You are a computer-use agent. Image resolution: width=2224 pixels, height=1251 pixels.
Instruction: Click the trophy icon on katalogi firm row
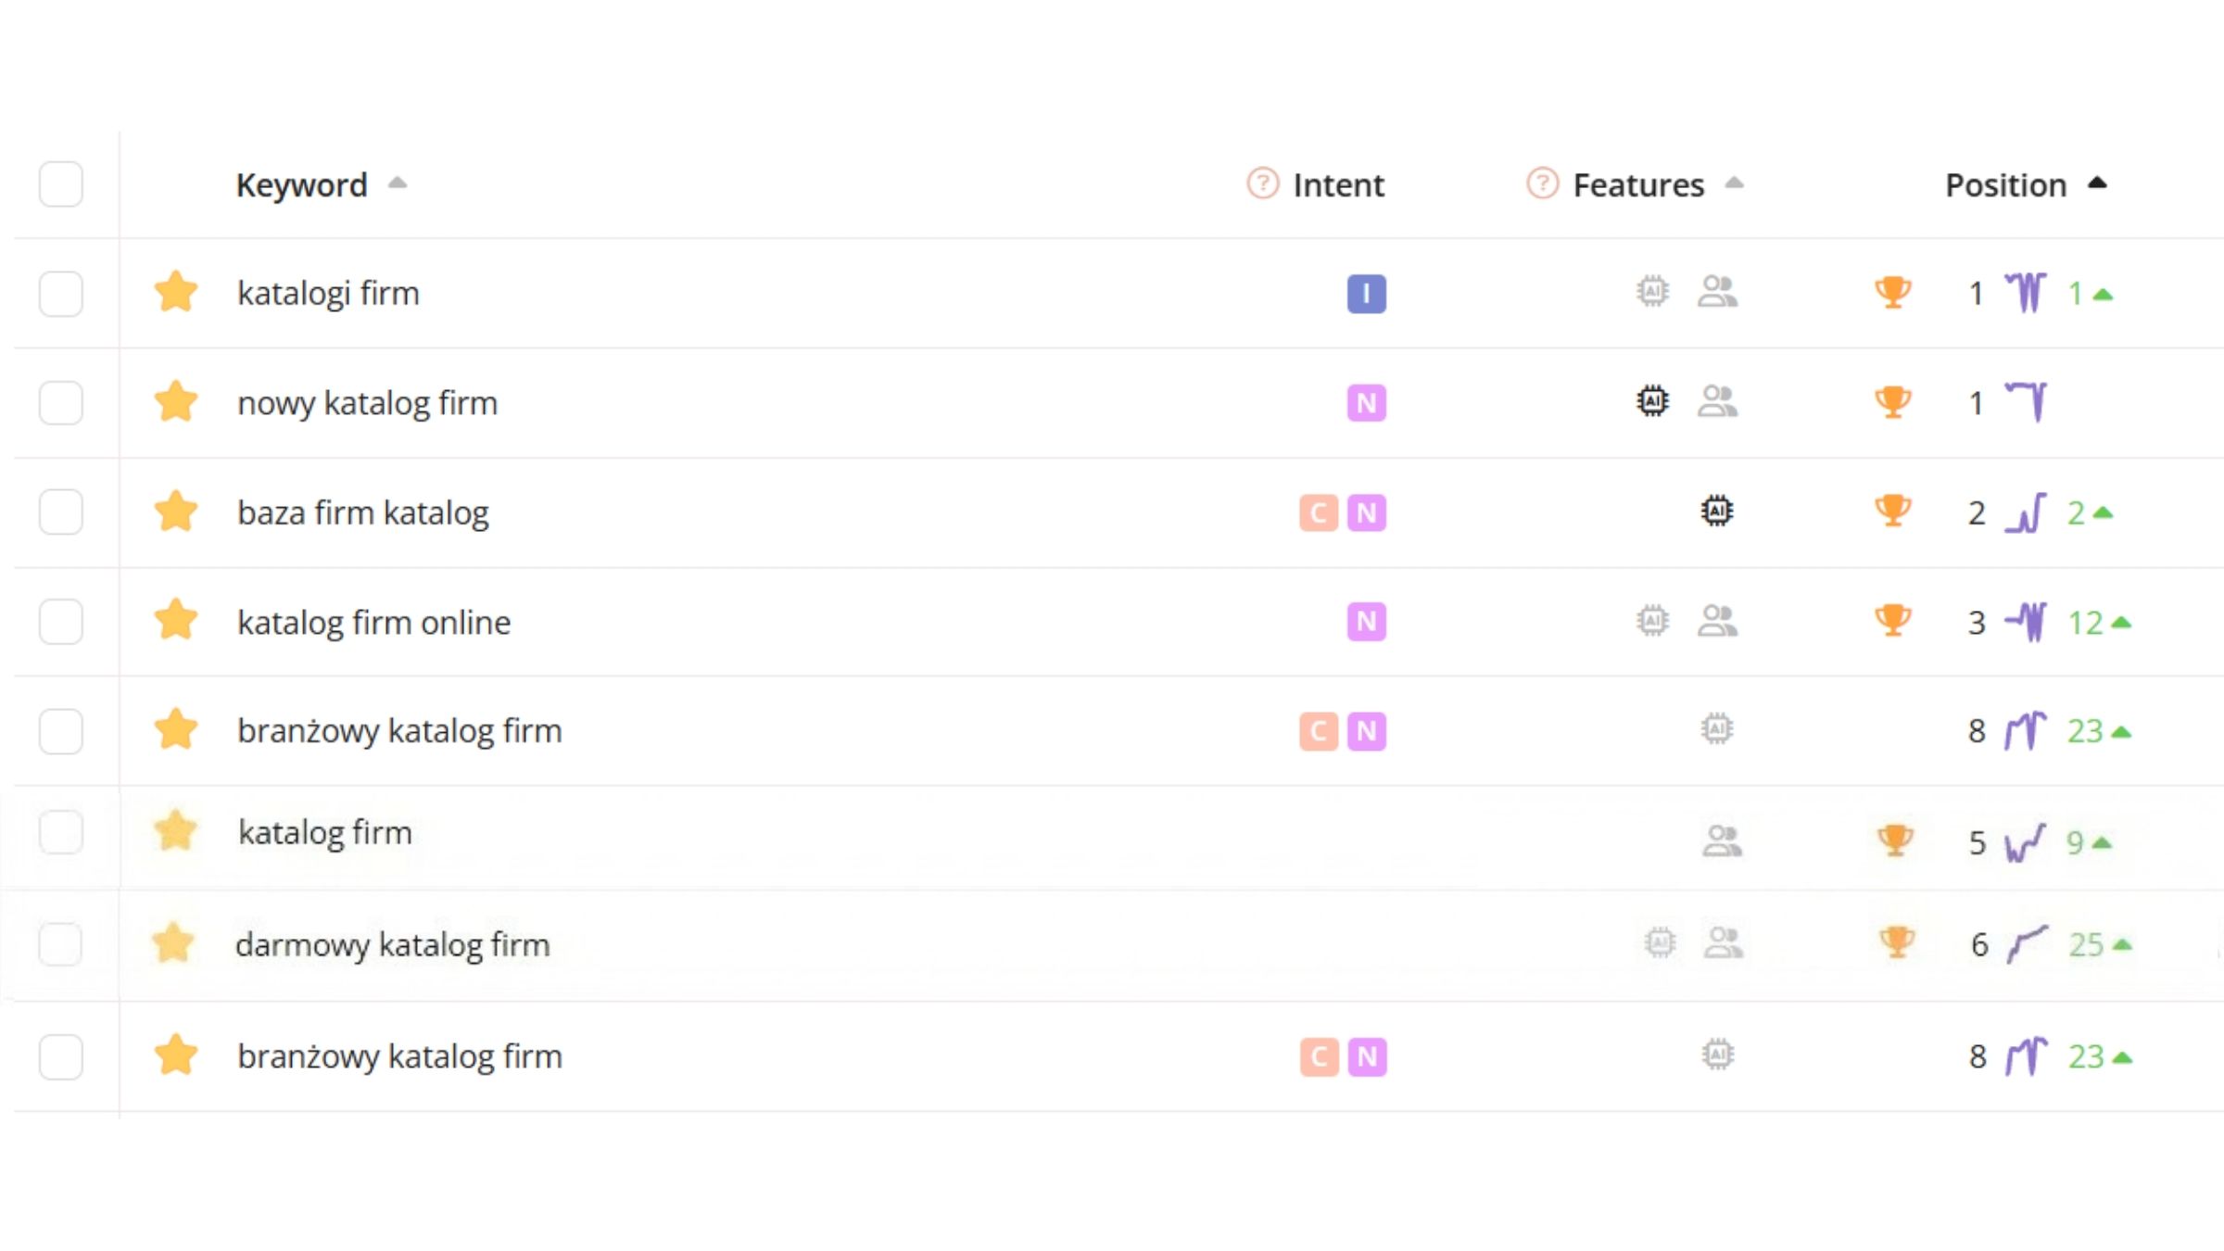click(1892, 293)
